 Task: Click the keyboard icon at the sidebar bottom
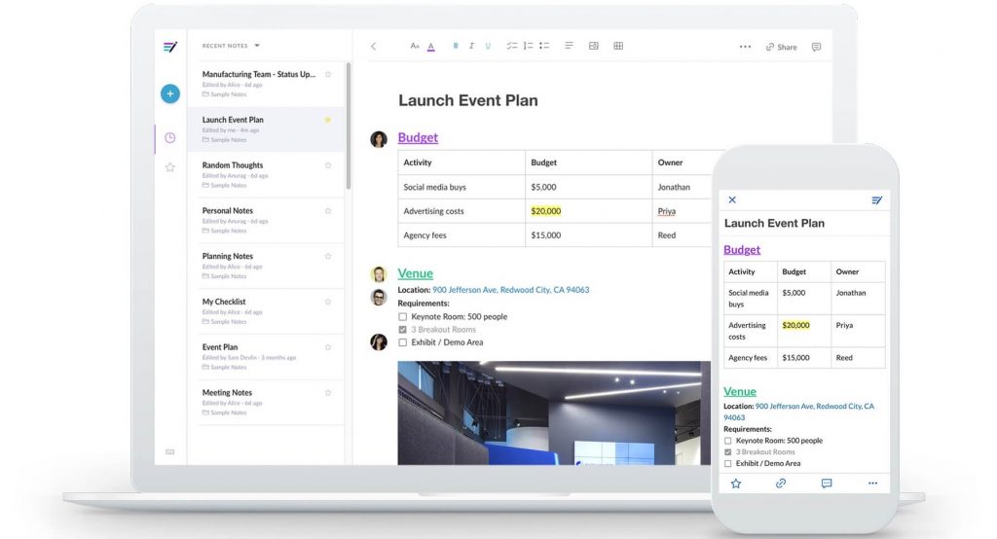(169, 451)
